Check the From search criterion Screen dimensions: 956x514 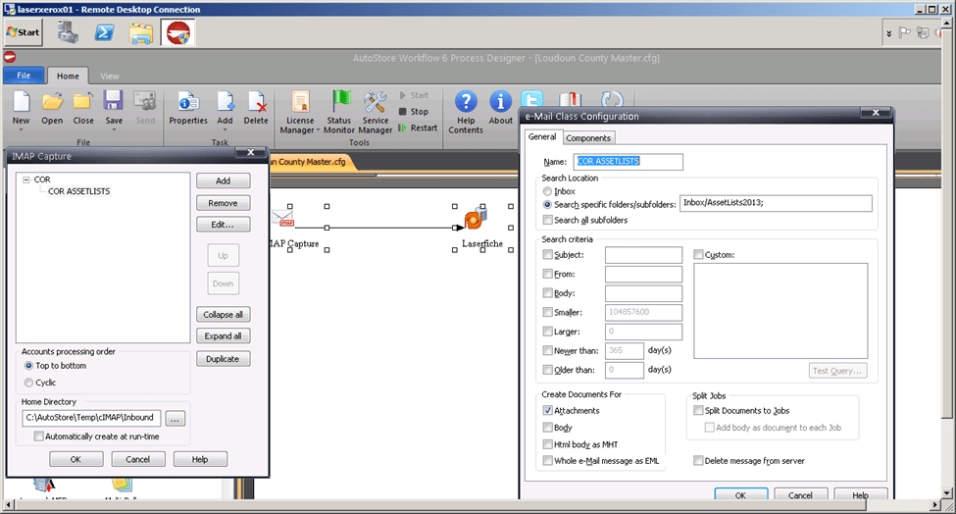pos(547,275)
